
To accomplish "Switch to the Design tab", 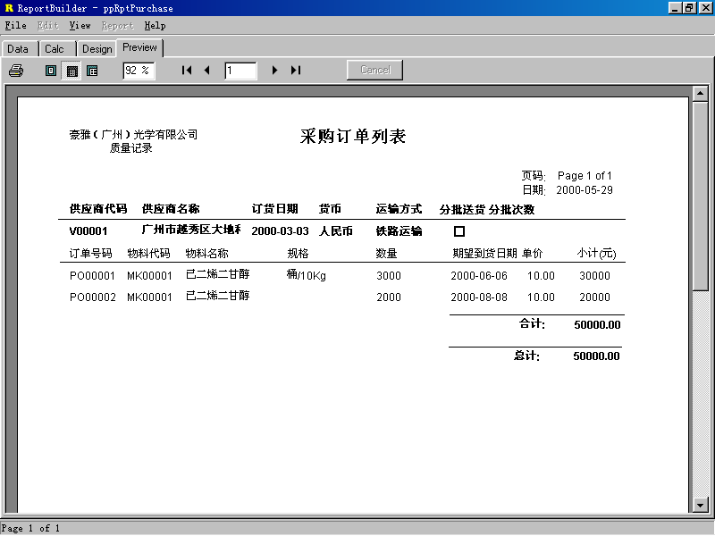I will [97, 49].
